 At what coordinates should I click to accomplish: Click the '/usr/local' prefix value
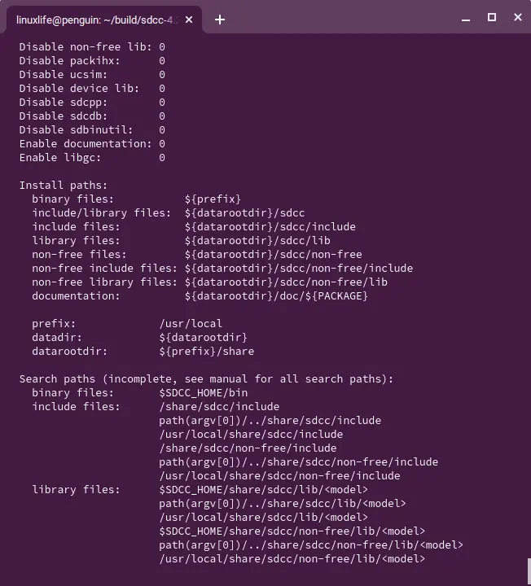[191, 323]
